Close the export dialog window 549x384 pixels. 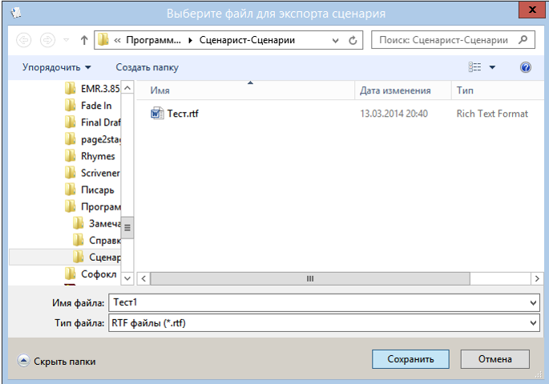(532, 10)
